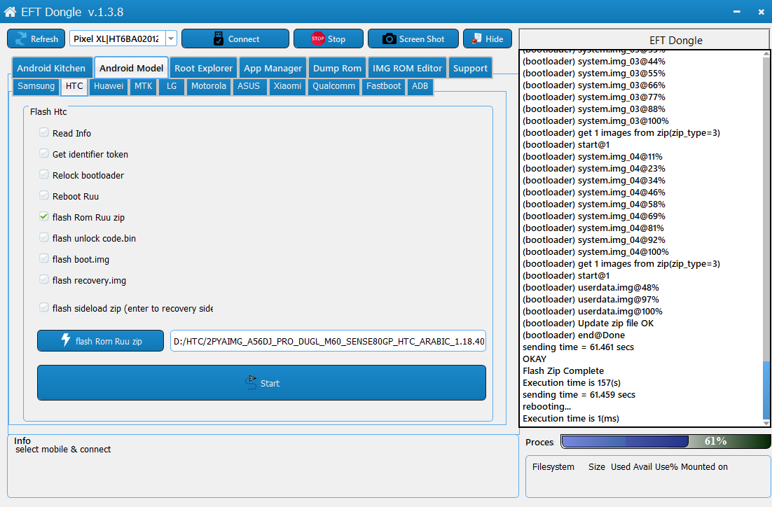This screenshot has width=772, height=507.
Task: Enable the flash sideload zip checkbox
Action: click(44, 307)
